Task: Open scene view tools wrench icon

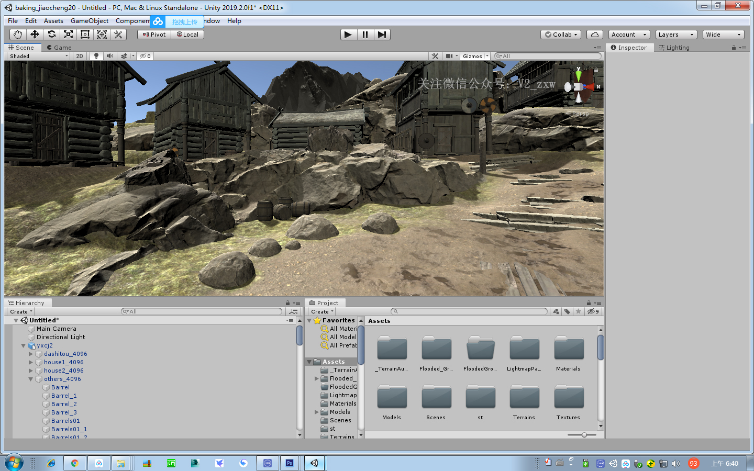Action: [435, 56]
